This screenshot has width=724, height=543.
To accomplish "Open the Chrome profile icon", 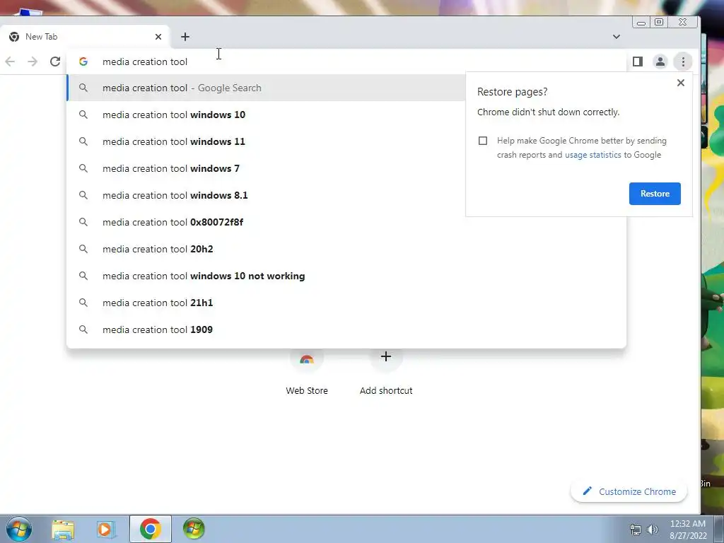I will tap(660, 62).
